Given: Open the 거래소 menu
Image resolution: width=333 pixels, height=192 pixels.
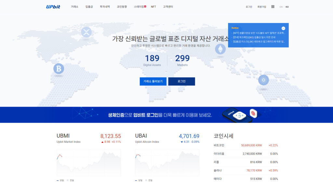Looking at the screenshot, I should tap(74, 6).
